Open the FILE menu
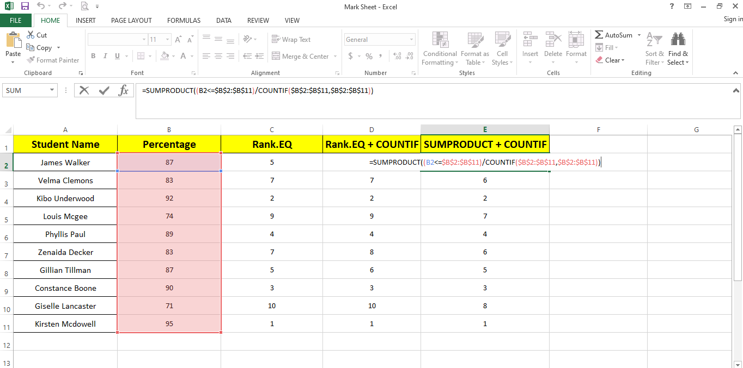The width and height of the screenshot is (743, 368). pyautogui.click(x=16, y=20)
